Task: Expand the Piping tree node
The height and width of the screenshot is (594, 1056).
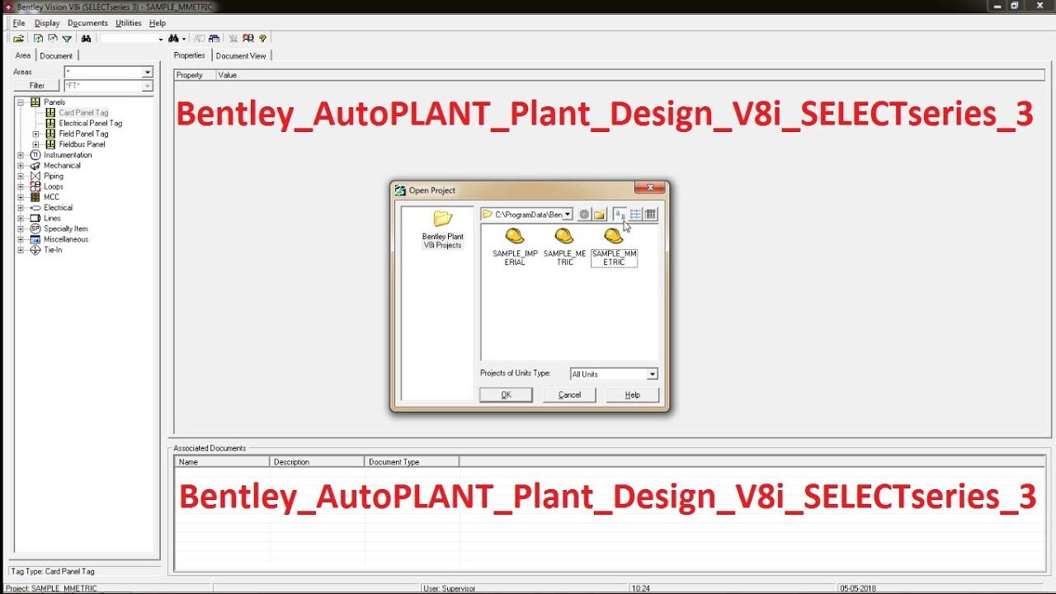Action: [x=21, y=177]
